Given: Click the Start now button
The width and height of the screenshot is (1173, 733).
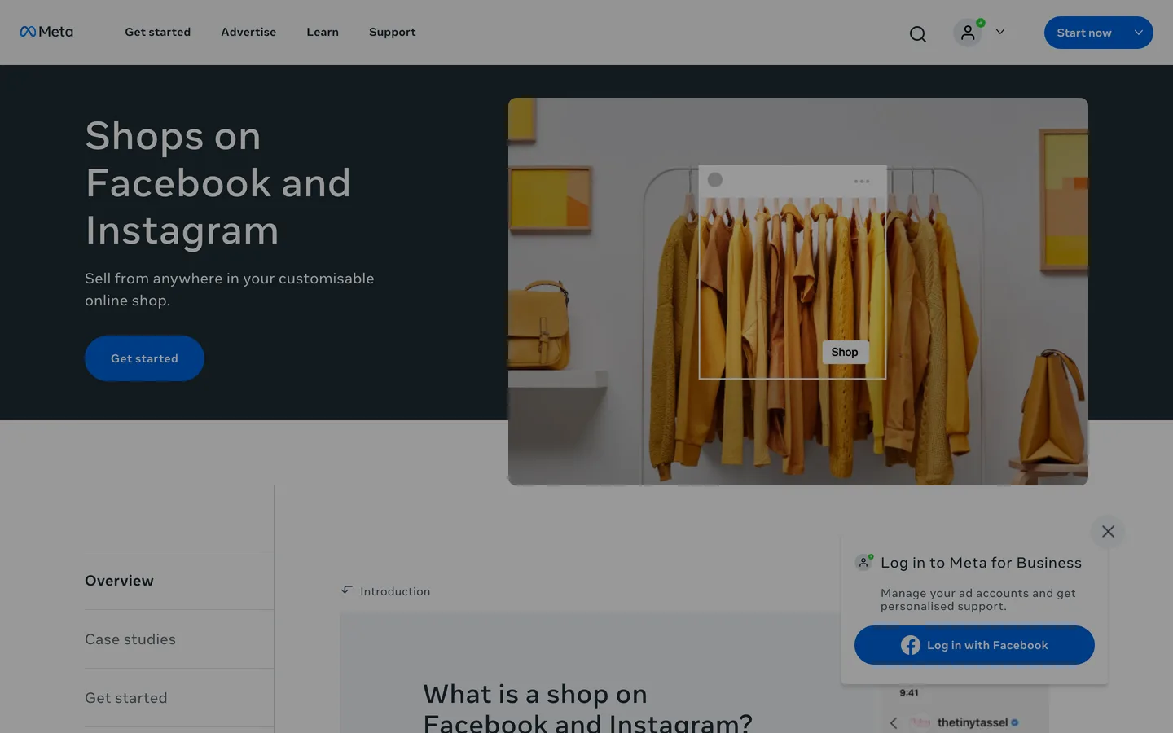Looking at the screenshot, I should (x=1084, y=33).
